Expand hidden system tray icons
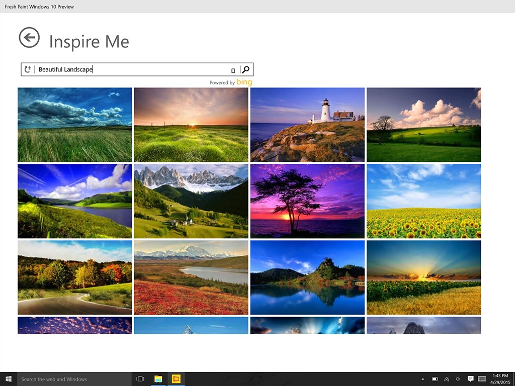 point(423,379)
